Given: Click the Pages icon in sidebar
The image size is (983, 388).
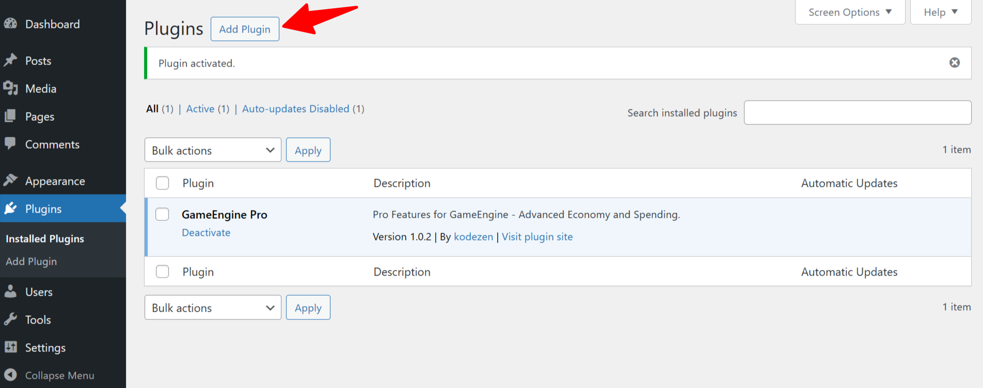Looking at the screenshot, I should pyautogui.click(x=10, y=116).
